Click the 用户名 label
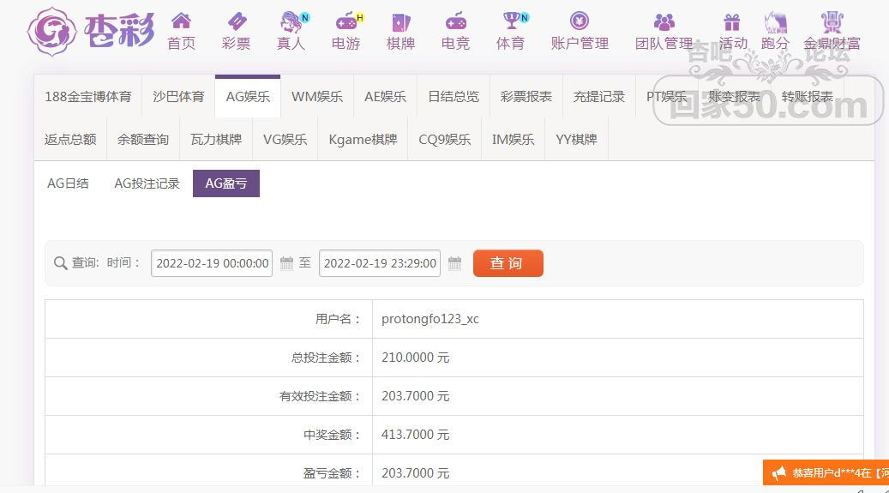 click(x=339, y=319)
